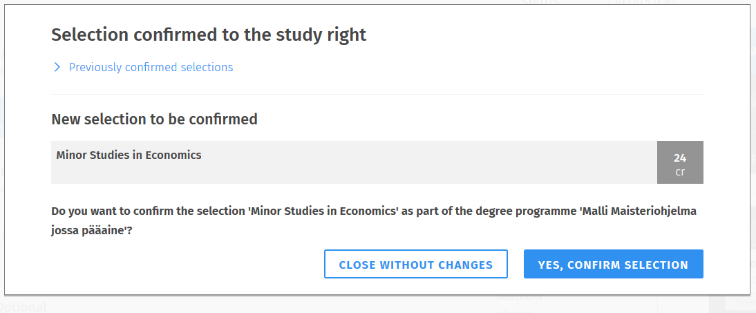Select the Minor Studies in Economics row title
756x313 pixels.
coord(129,155)
